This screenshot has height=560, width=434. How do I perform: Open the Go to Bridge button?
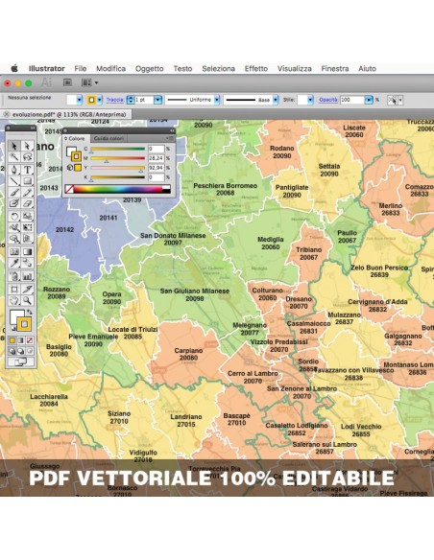(x=67, y=82)
